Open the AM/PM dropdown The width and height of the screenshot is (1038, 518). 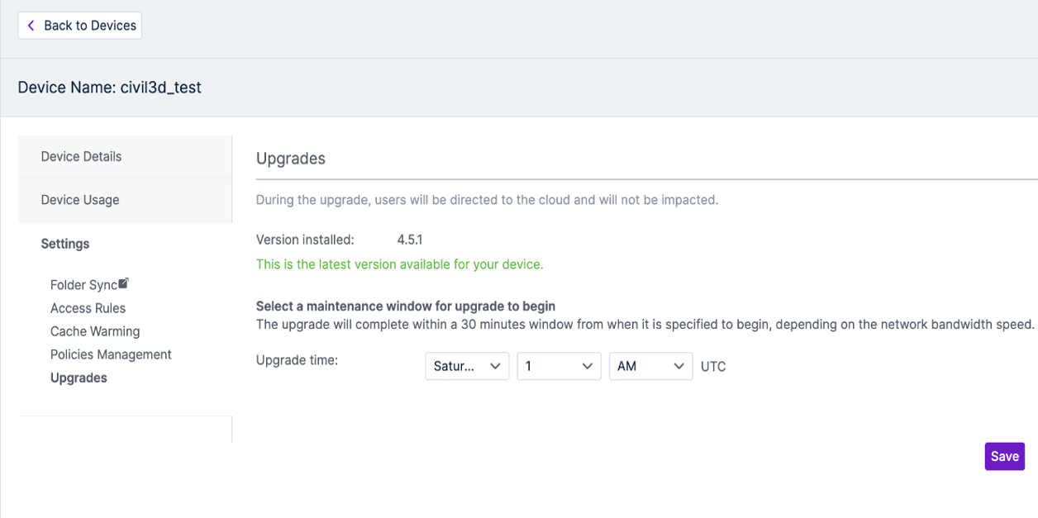(650, 366)
